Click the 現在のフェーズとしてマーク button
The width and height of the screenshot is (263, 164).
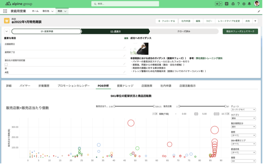(240, 31)
